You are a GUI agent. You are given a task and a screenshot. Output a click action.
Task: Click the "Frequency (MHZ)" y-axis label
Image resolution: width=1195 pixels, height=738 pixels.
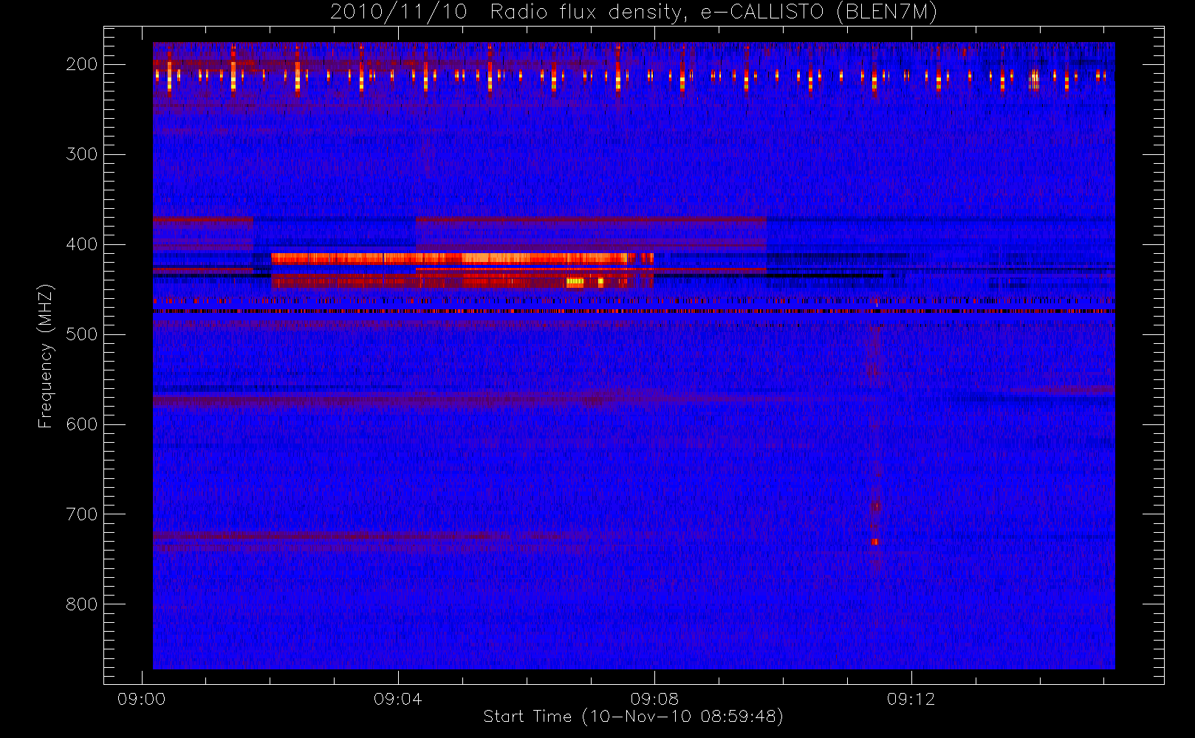46,356
